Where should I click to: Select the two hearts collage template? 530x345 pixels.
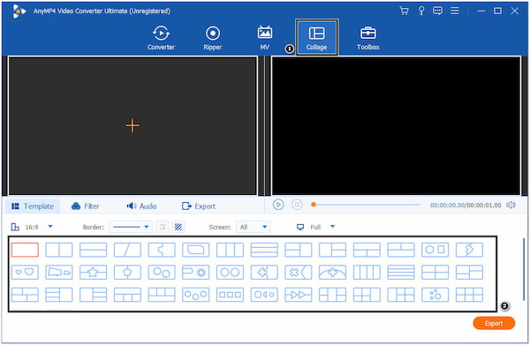click(x=25, y=272)
